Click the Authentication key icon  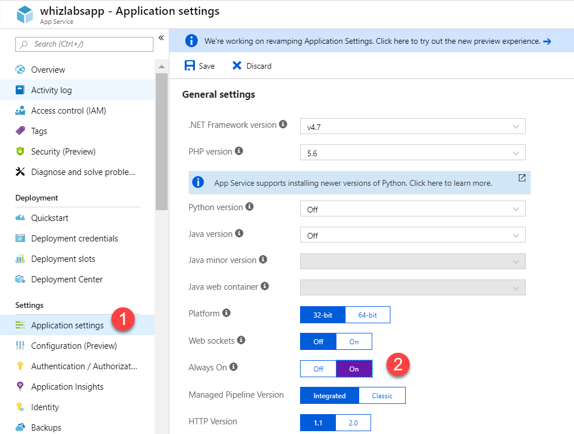coord(20,366)
